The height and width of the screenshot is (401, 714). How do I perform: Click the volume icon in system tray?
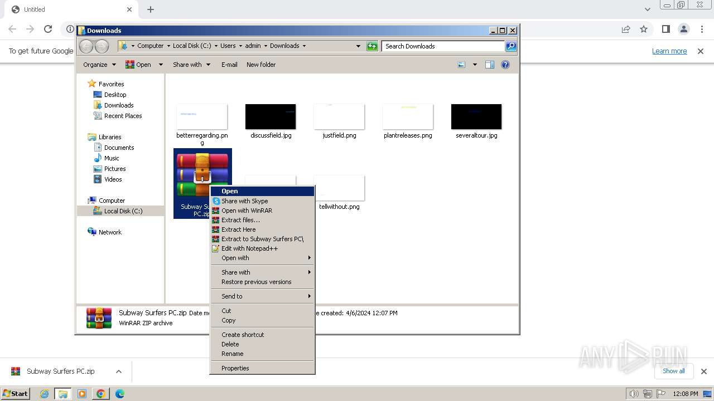634,394
